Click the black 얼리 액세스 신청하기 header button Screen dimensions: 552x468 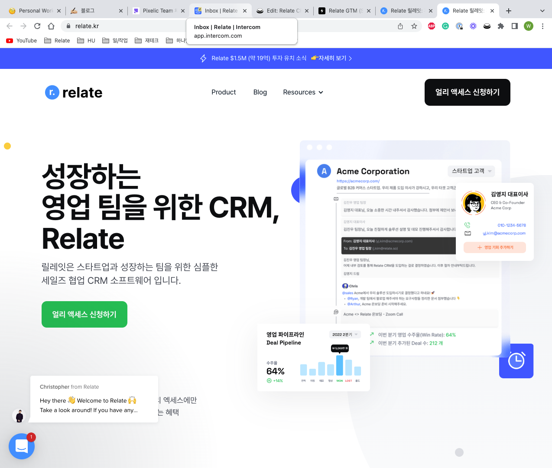(x=468, y=92)
